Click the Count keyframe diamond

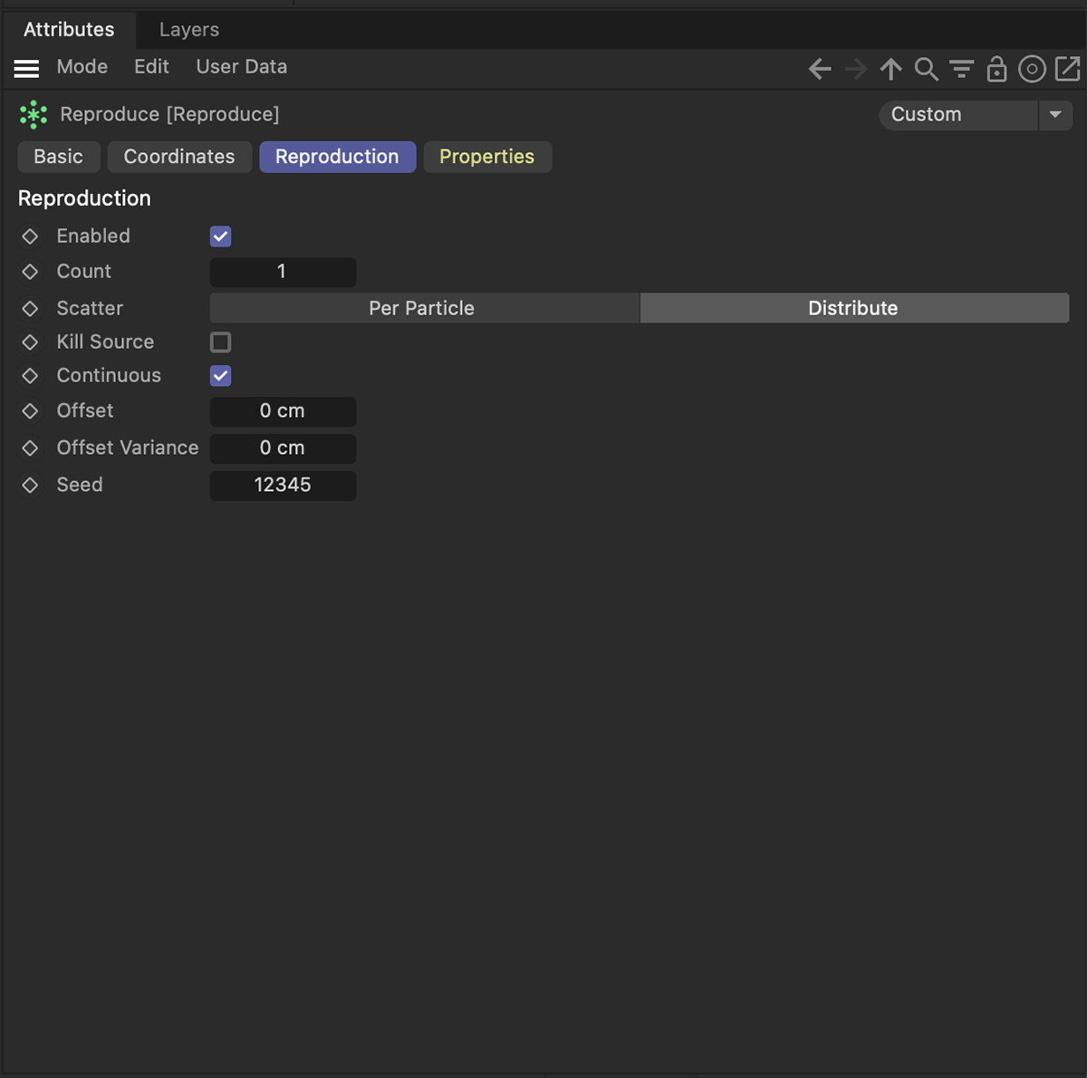coord(30,272)
